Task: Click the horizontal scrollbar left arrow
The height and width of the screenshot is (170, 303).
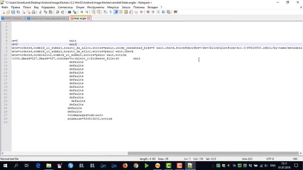Action: coord(2,153)
